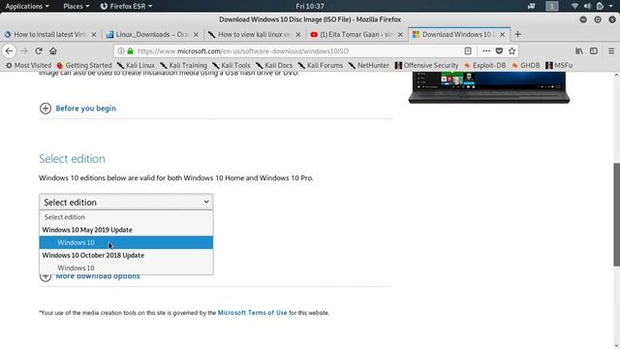Close the How to view kali linux tab
This screenshot has width=620, height=349.
point(298,35)
